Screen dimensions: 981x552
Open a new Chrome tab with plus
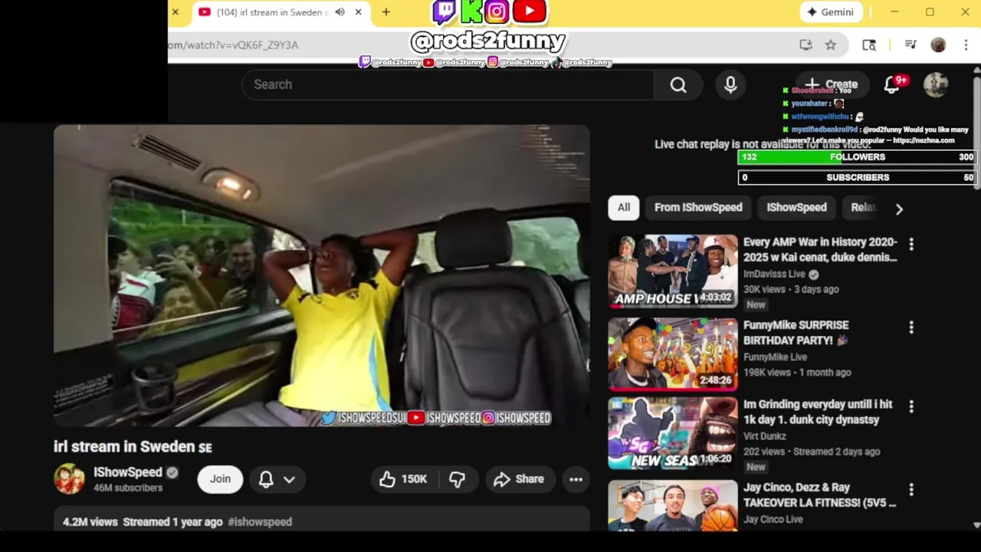[386, 12]
